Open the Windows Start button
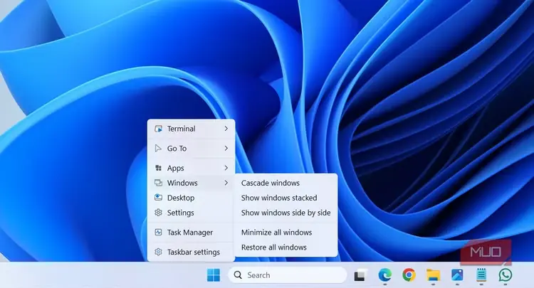Screen dimensions: 534x288 (x=214, y=275)
